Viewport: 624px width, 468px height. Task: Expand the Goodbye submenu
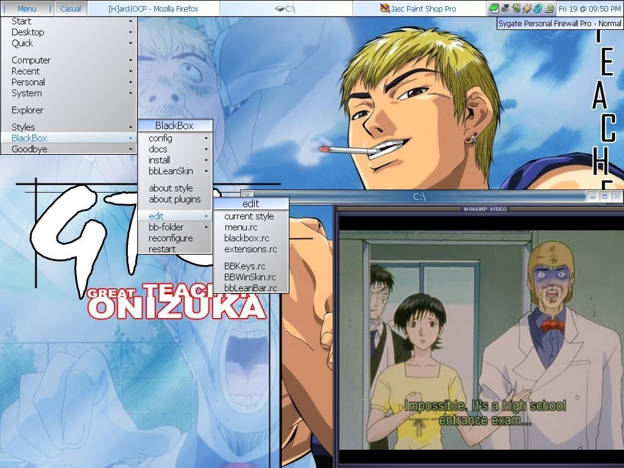tap(69, 149)
